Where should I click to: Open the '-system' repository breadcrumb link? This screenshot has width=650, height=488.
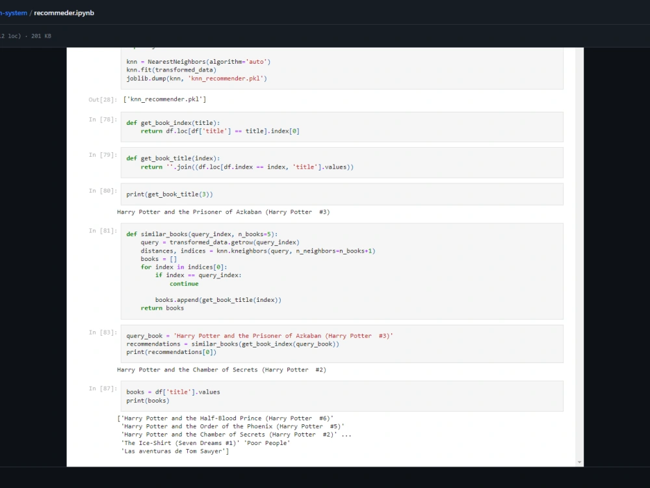tap(13, 13)
